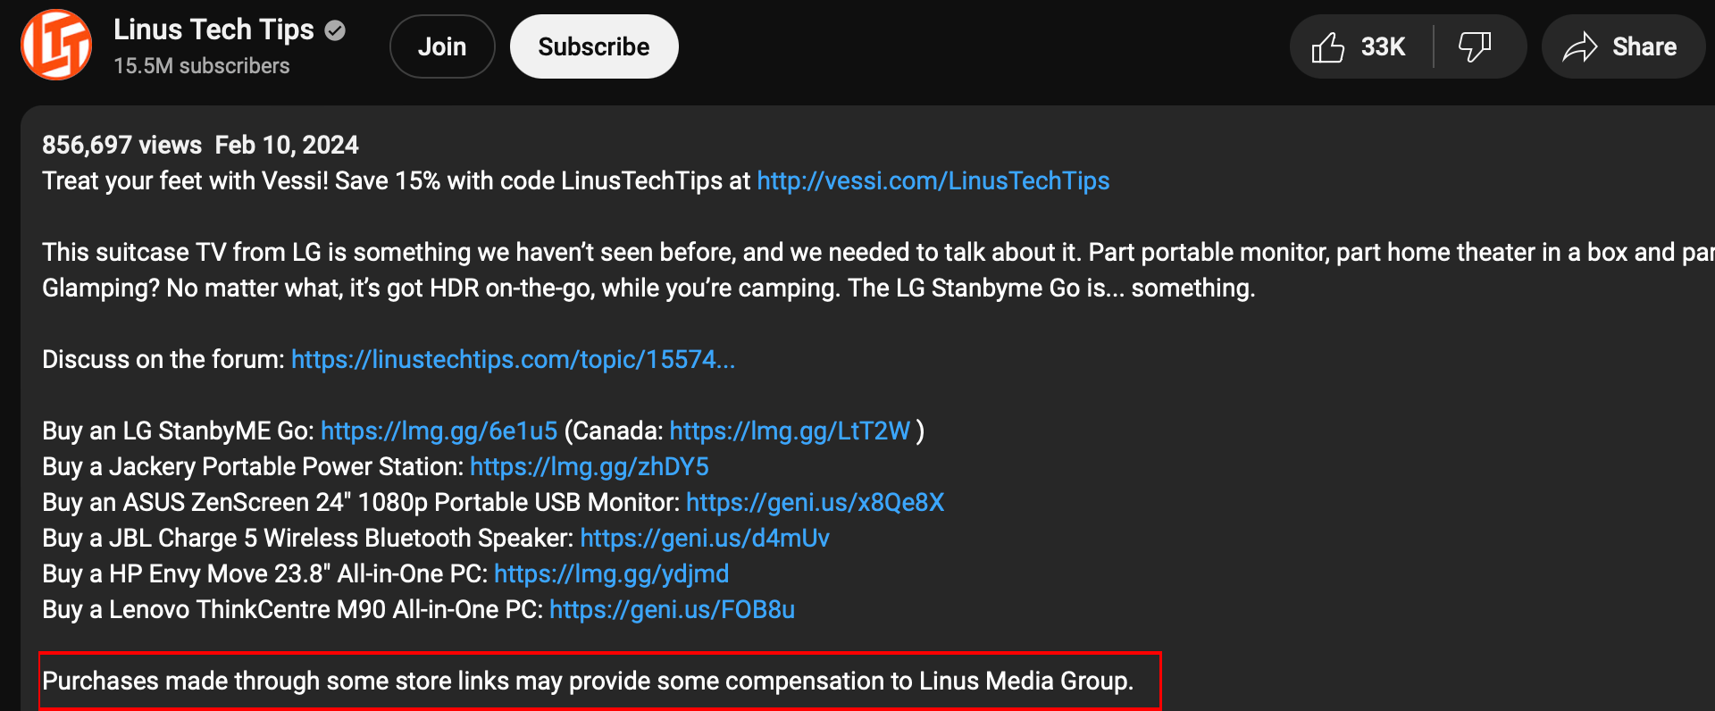The image size is (1715, 711).
Task: Click the thumbs down dislike icon
Action: 1474,46
